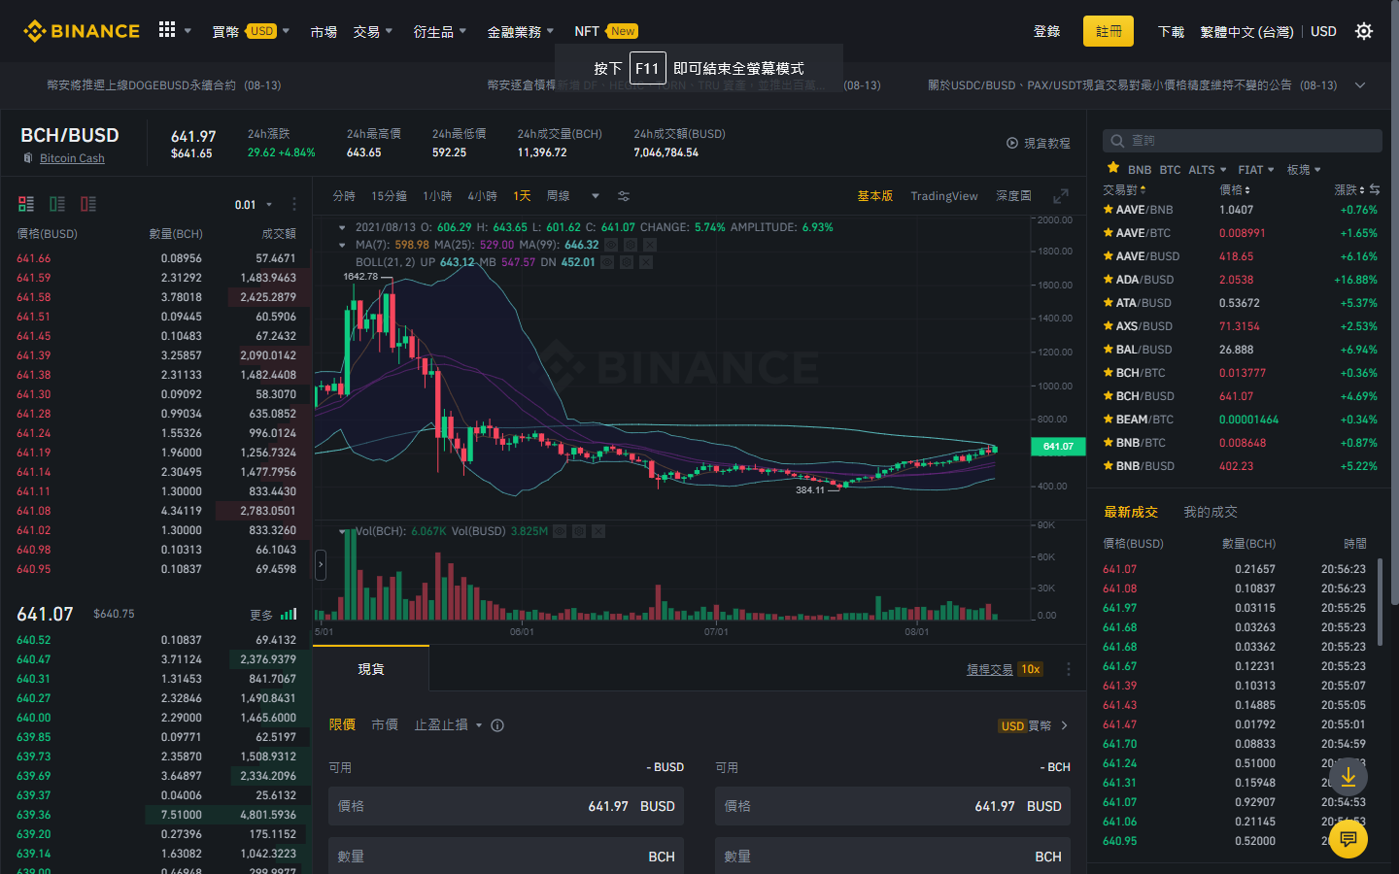Toggle BOLL indicator visibility eye
The width and height of the screenshot is (1399, 874).
[607, 262]
